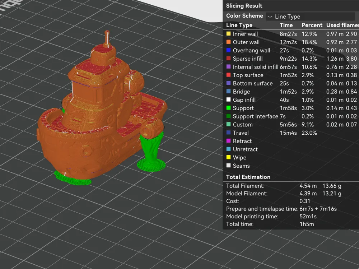Toggle Top surface red swatch
This screenshot has width=359, height=269.
[228, 75]
